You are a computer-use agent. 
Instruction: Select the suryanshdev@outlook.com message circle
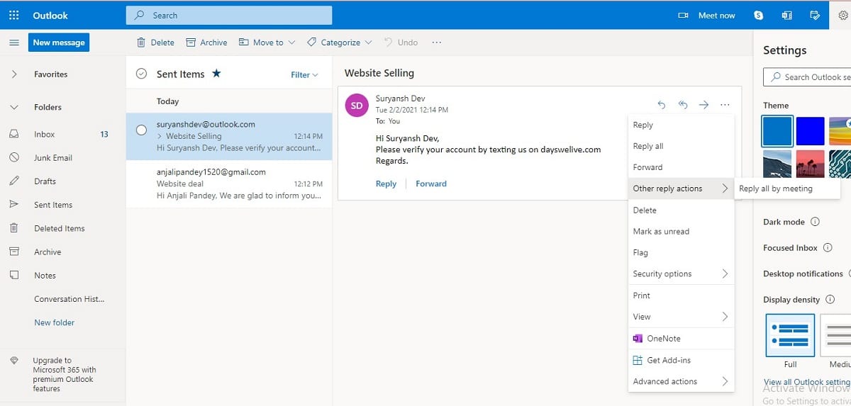coord(141,130)
